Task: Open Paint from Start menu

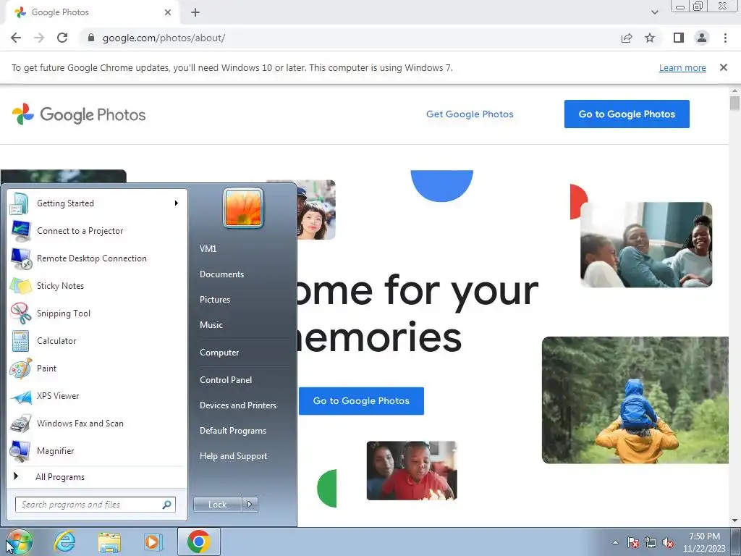Action: pyautogui.click(x=96, y=368)
